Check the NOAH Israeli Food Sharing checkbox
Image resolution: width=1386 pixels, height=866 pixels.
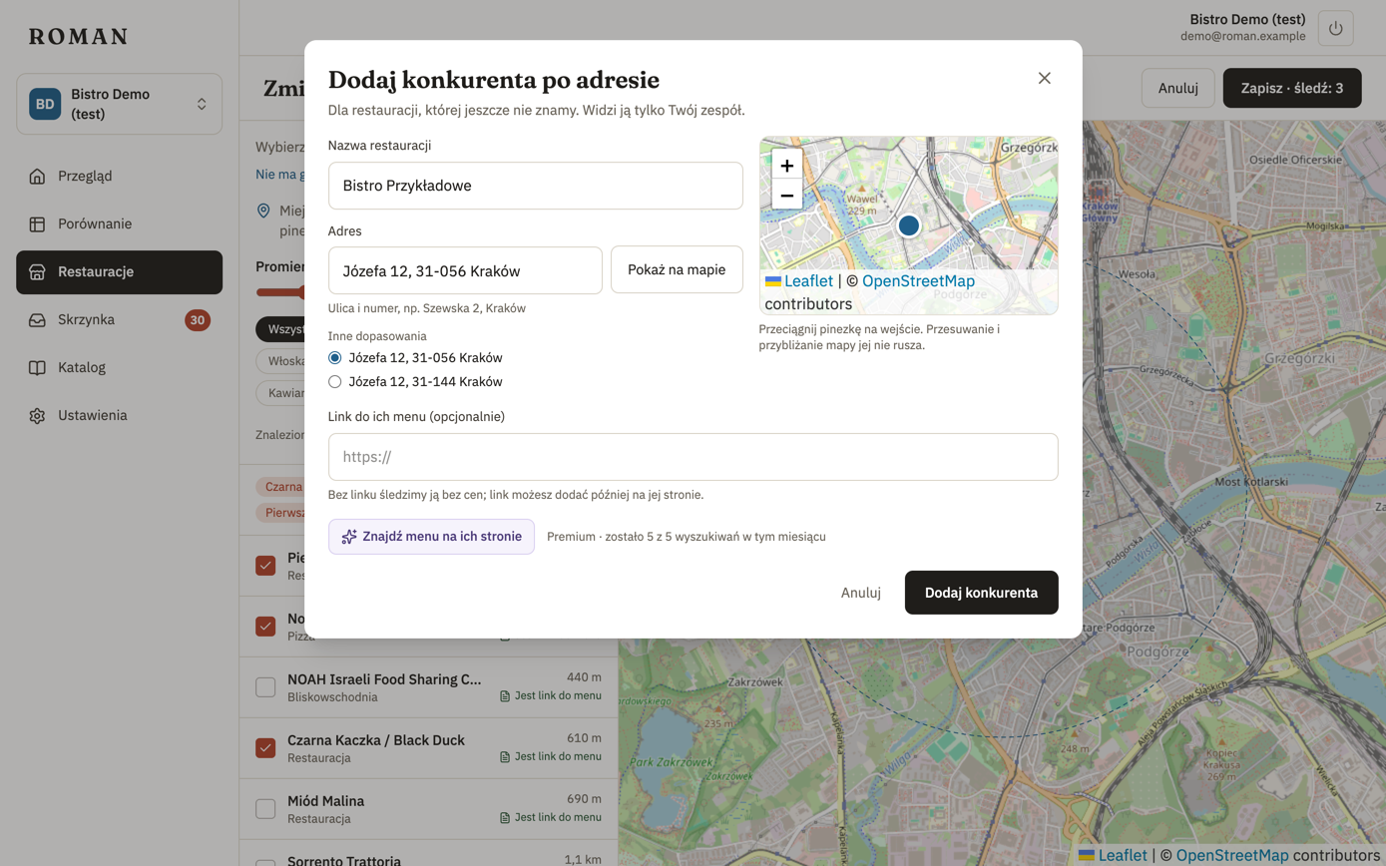coord(265,687)
